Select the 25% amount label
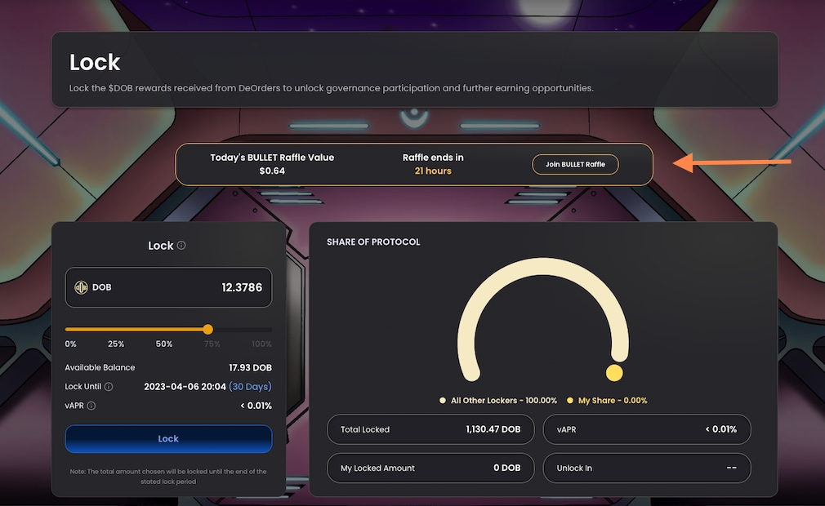Image resolution: width=825 pixels, height=506 pixels. (116, 344)
